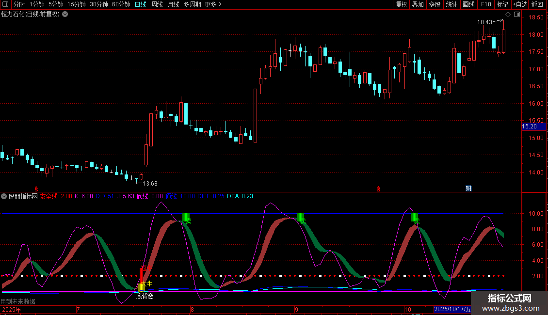Expand 更多 period options
This screenshot has width=548, height=315.
(x=213, y=4)
